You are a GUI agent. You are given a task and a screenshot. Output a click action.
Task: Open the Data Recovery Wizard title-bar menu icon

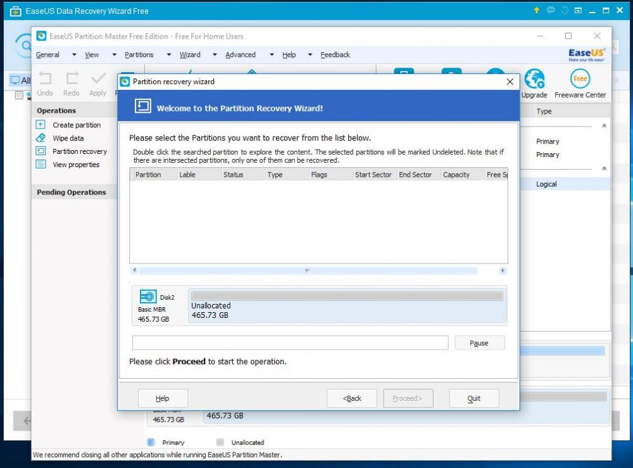pos(578,11)
